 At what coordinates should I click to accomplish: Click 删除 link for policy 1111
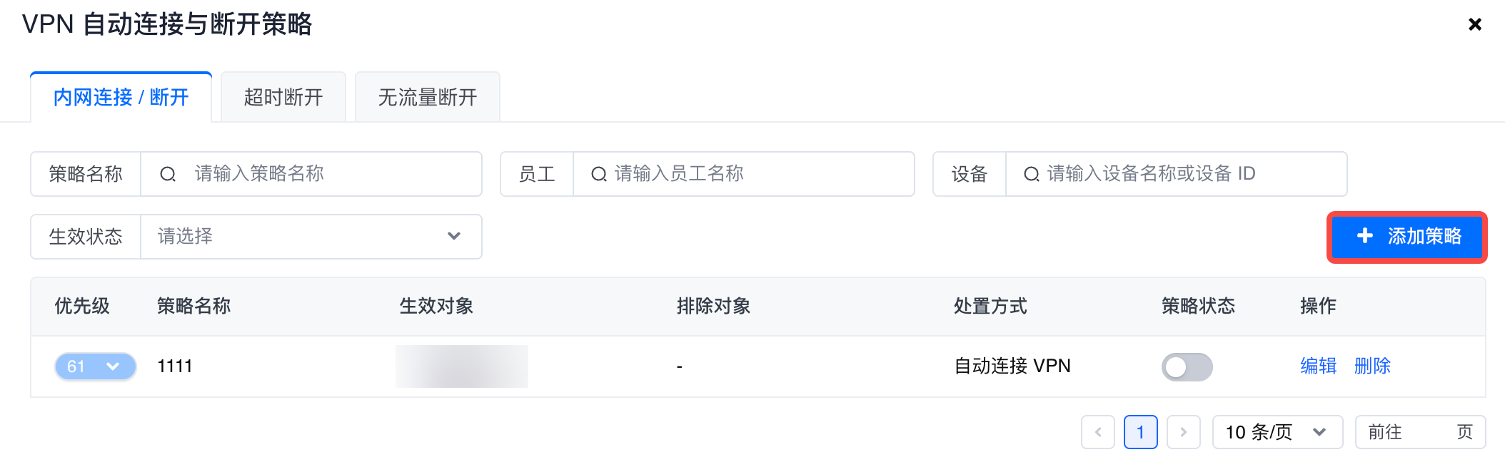pos(1372,366)
